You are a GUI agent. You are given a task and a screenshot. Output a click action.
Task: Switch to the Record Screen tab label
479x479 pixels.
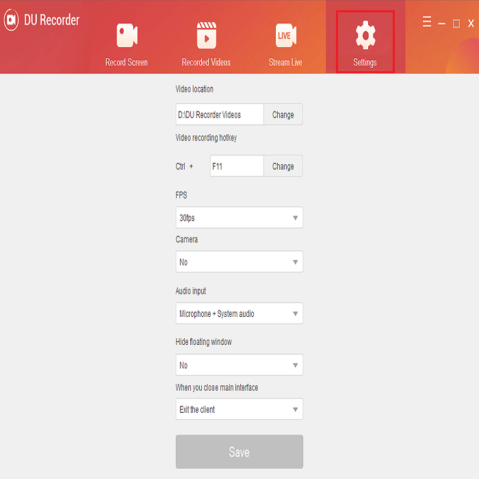click(127, 62)
